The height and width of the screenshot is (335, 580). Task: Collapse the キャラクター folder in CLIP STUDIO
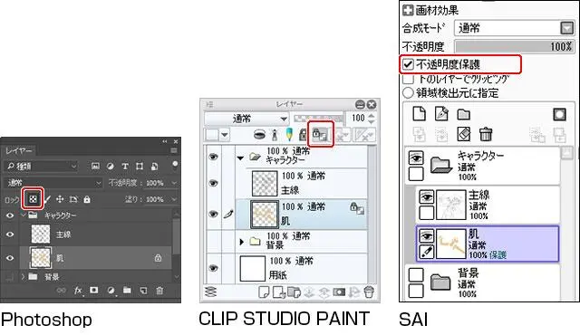pyautogui.click(x=240, y=158)
